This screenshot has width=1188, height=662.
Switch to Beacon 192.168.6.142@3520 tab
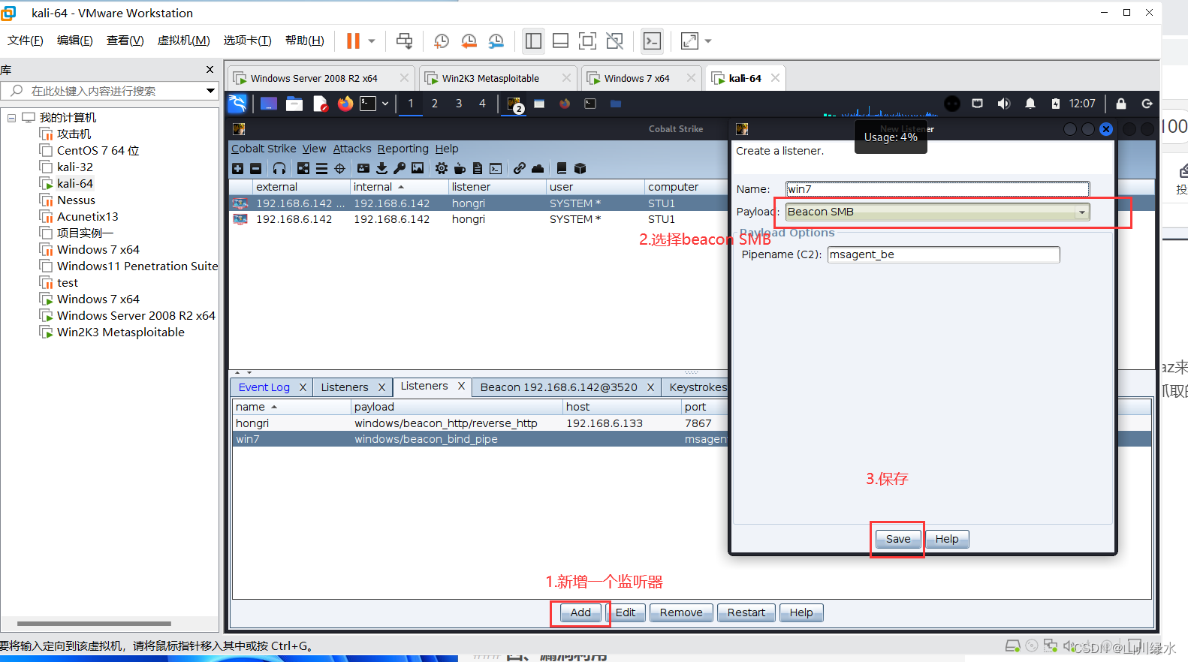(559, 387)
